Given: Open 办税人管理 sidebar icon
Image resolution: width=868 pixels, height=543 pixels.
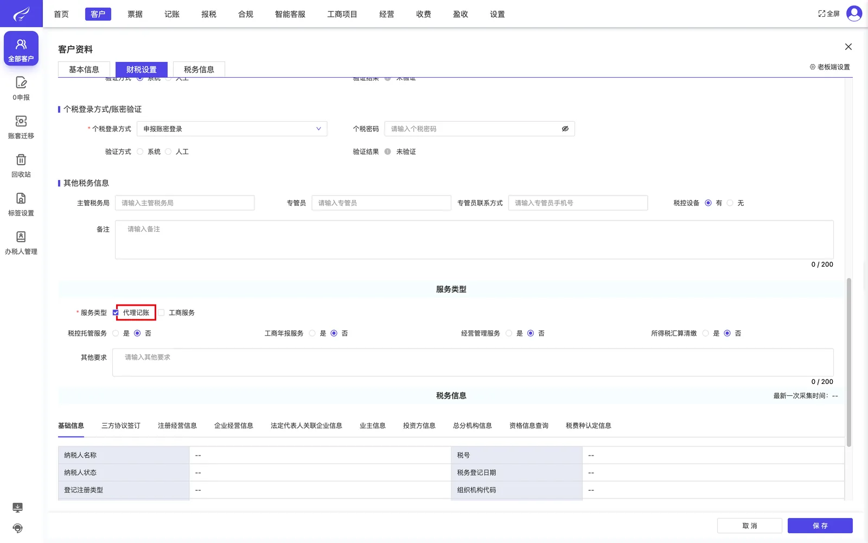Looking at the screenshot, I should coord(21,243).
